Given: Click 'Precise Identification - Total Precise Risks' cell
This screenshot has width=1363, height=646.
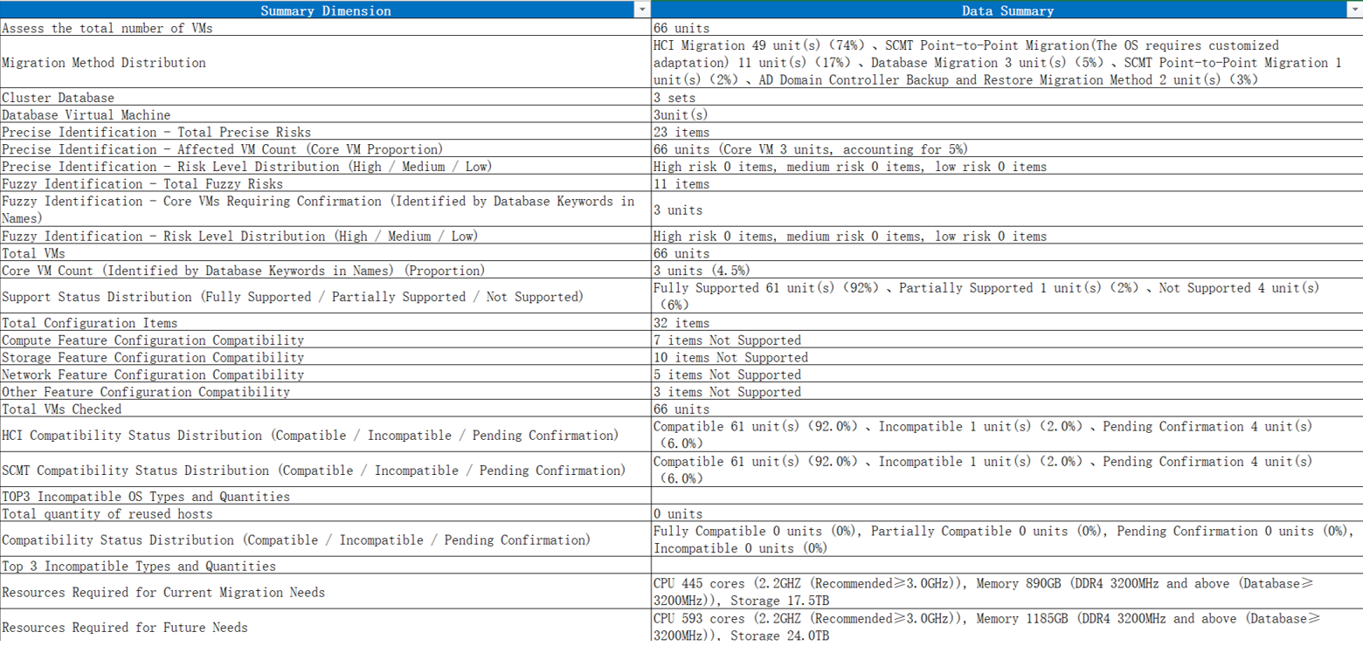Looking at the screenshot, I should [325, 133].
